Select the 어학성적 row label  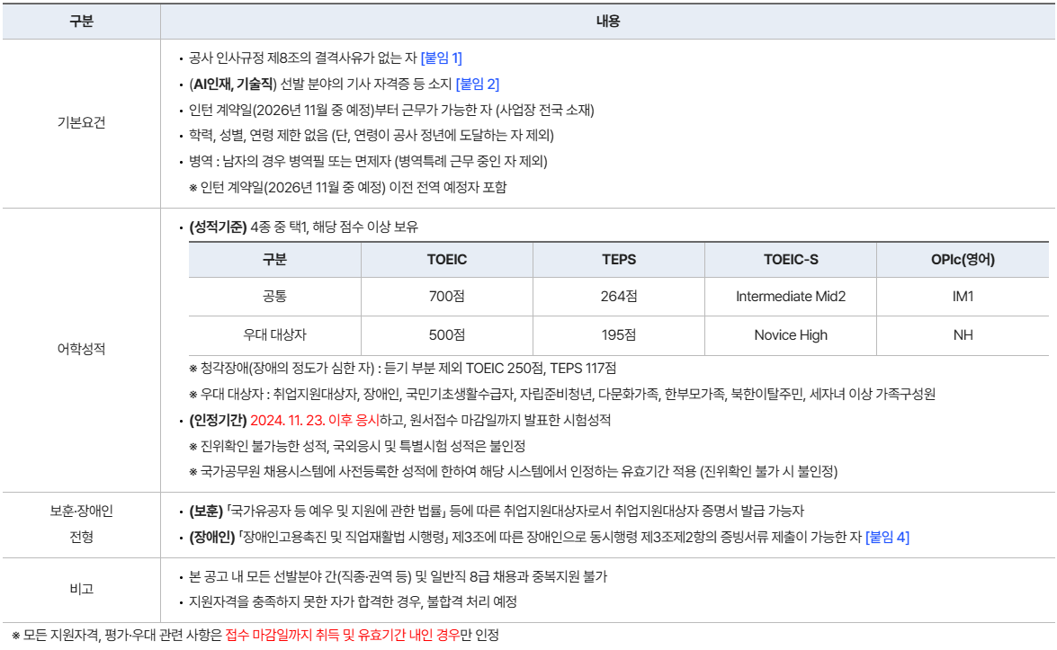(82, 349)
